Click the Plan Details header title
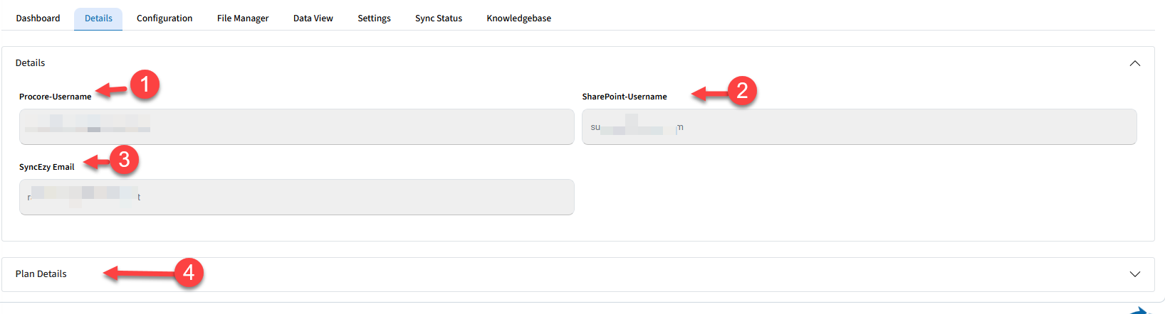 click(x=41, y=274)
